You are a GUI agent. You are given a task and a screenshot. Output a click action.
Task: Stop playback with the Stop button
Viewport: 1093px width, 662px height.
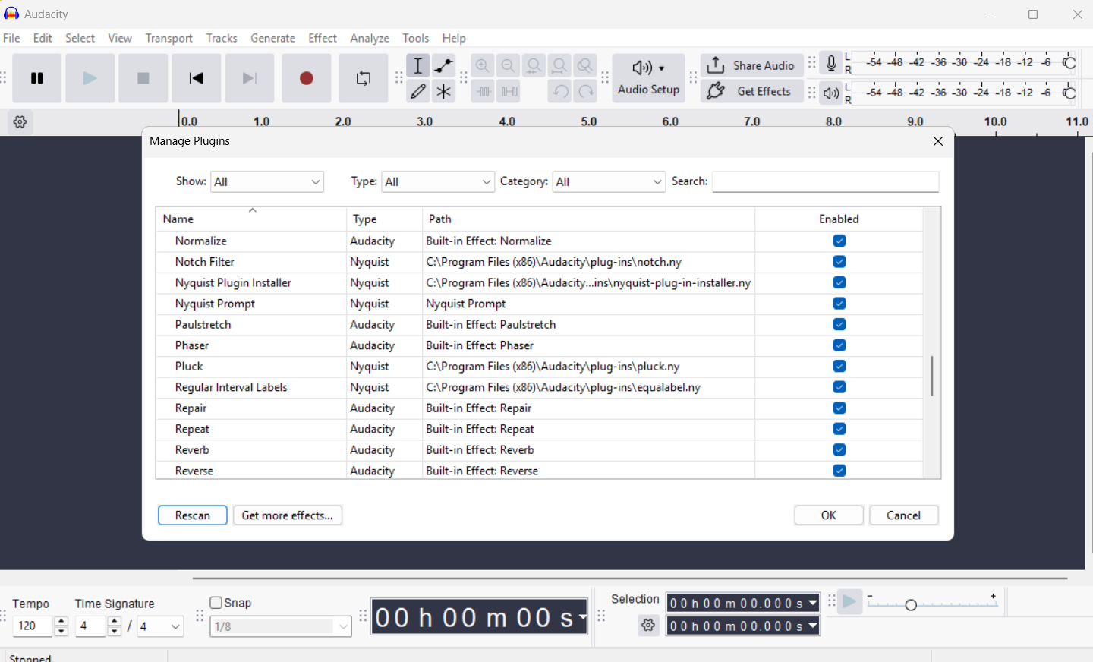143,78
